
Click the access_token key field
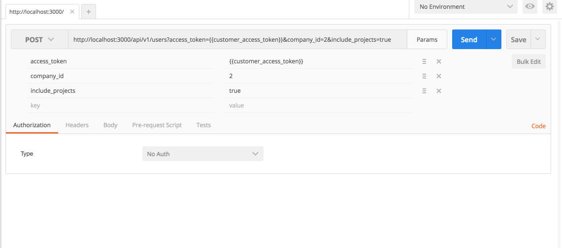[120, 61]
